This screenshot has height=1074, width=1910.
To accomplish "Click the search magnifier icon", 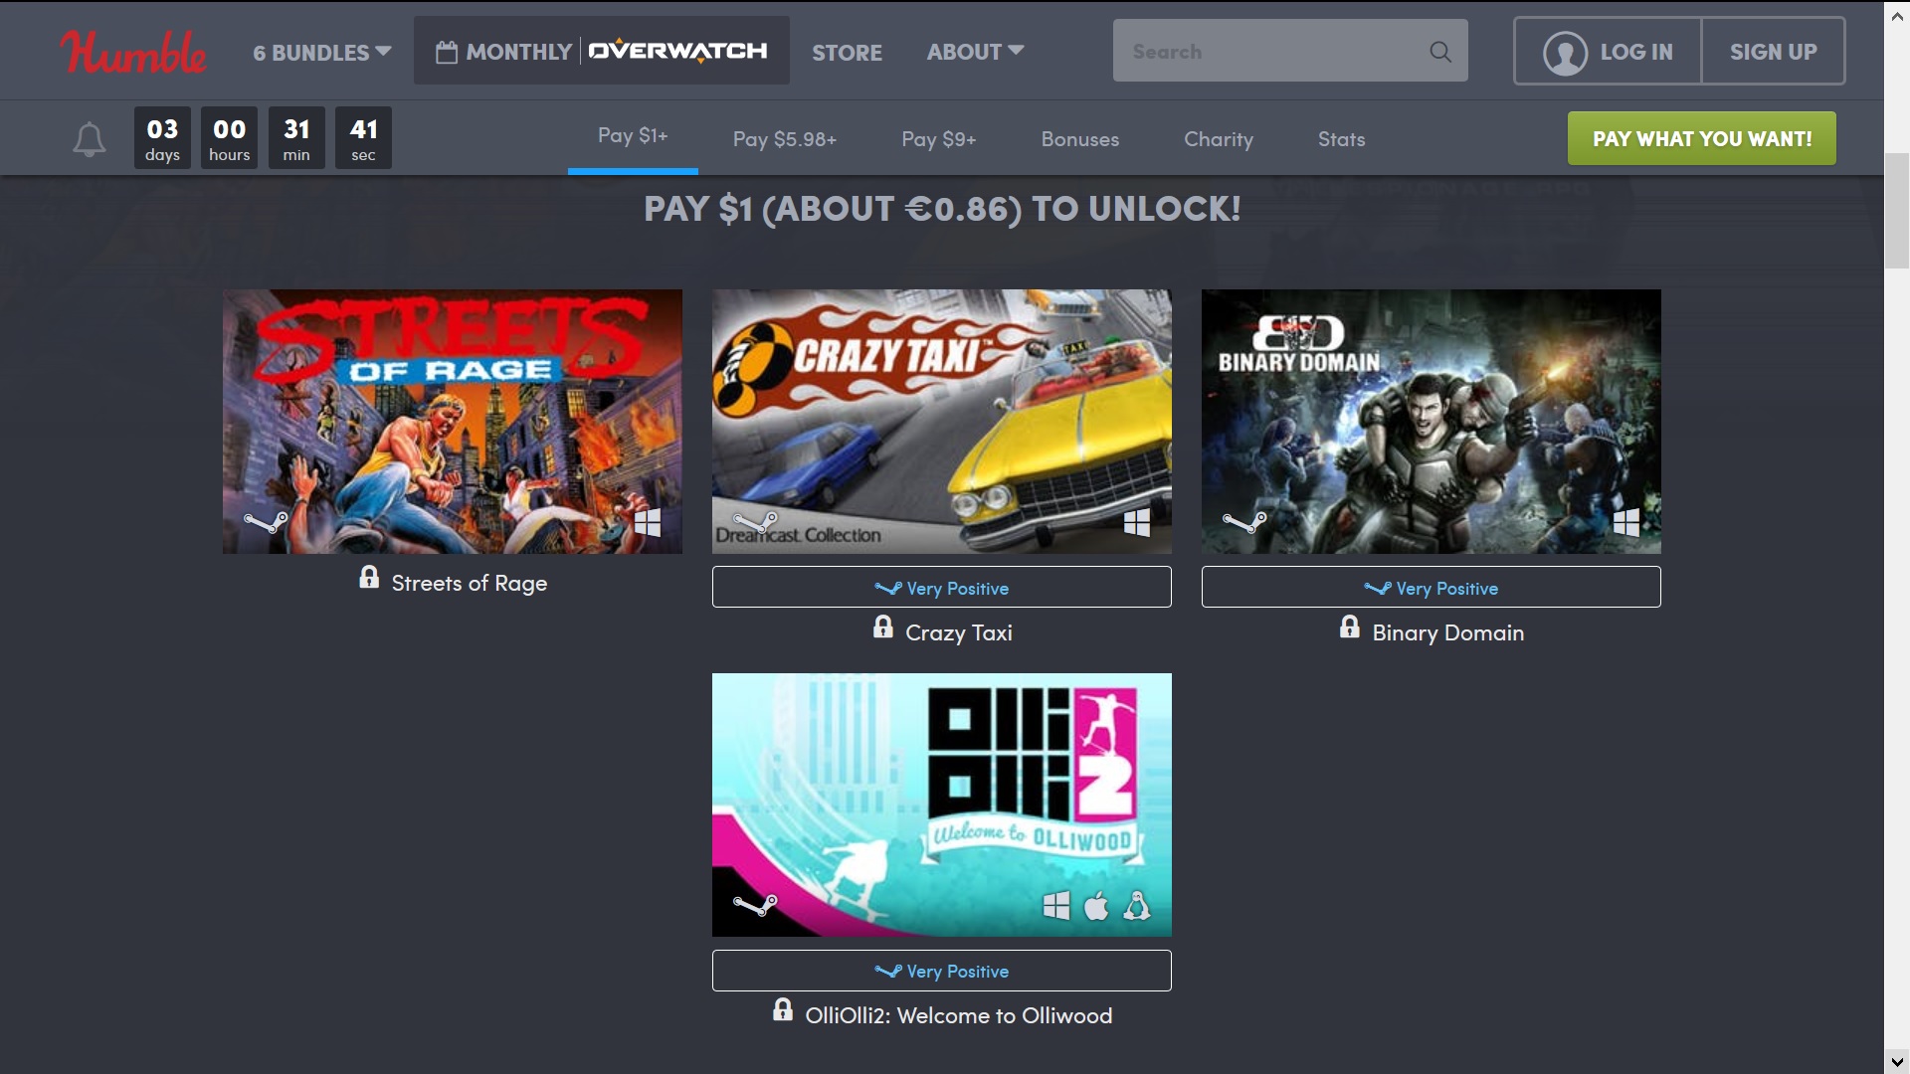I will (1439, 52).
